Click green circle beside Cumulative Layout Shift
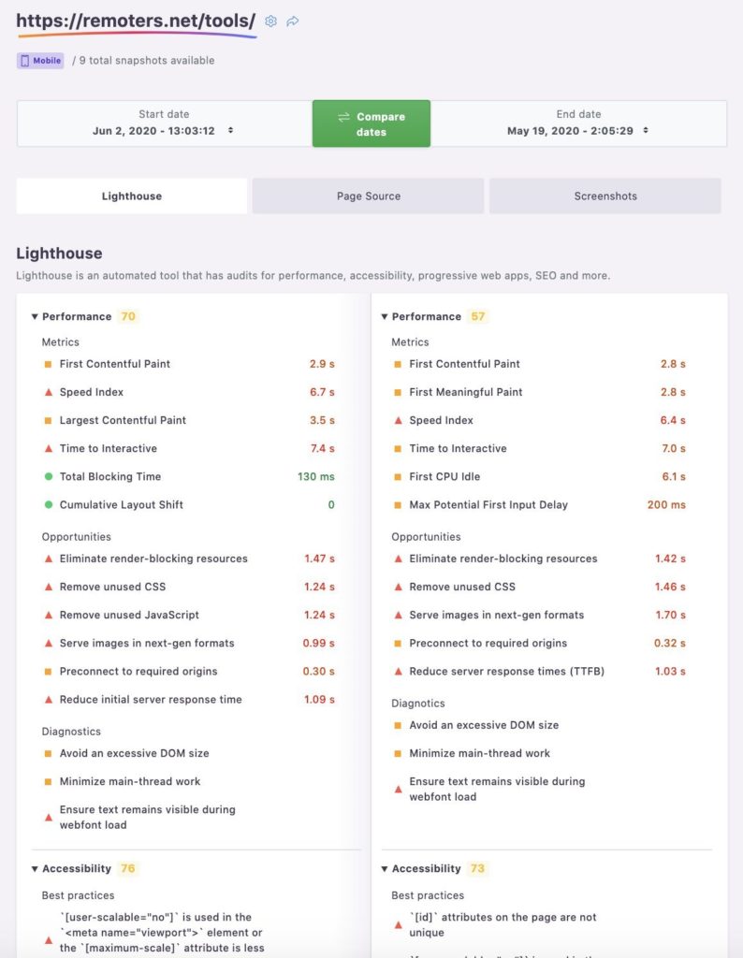 pos(49,504)
